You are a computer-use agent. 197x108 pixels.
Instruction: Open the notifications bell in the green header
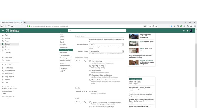(187, 30)
